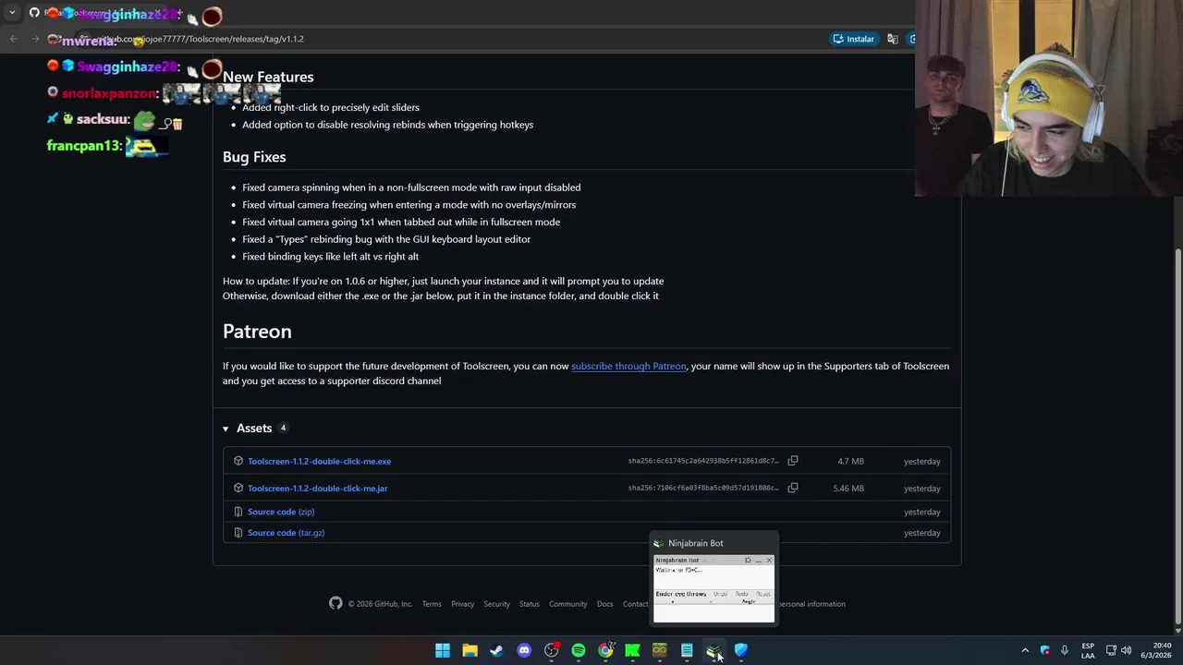The height and width of the screenshot is (665, 1183).
Task: Click the Assets count badge '4'
Action: 283,428
